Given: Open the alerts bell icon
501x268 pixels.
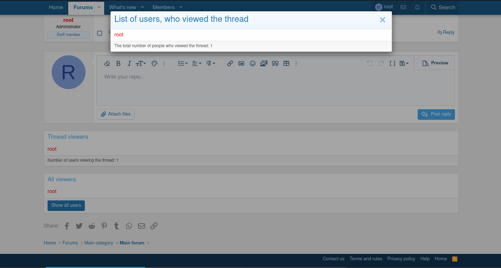Looking at the screenshot, I should [417, 7].
